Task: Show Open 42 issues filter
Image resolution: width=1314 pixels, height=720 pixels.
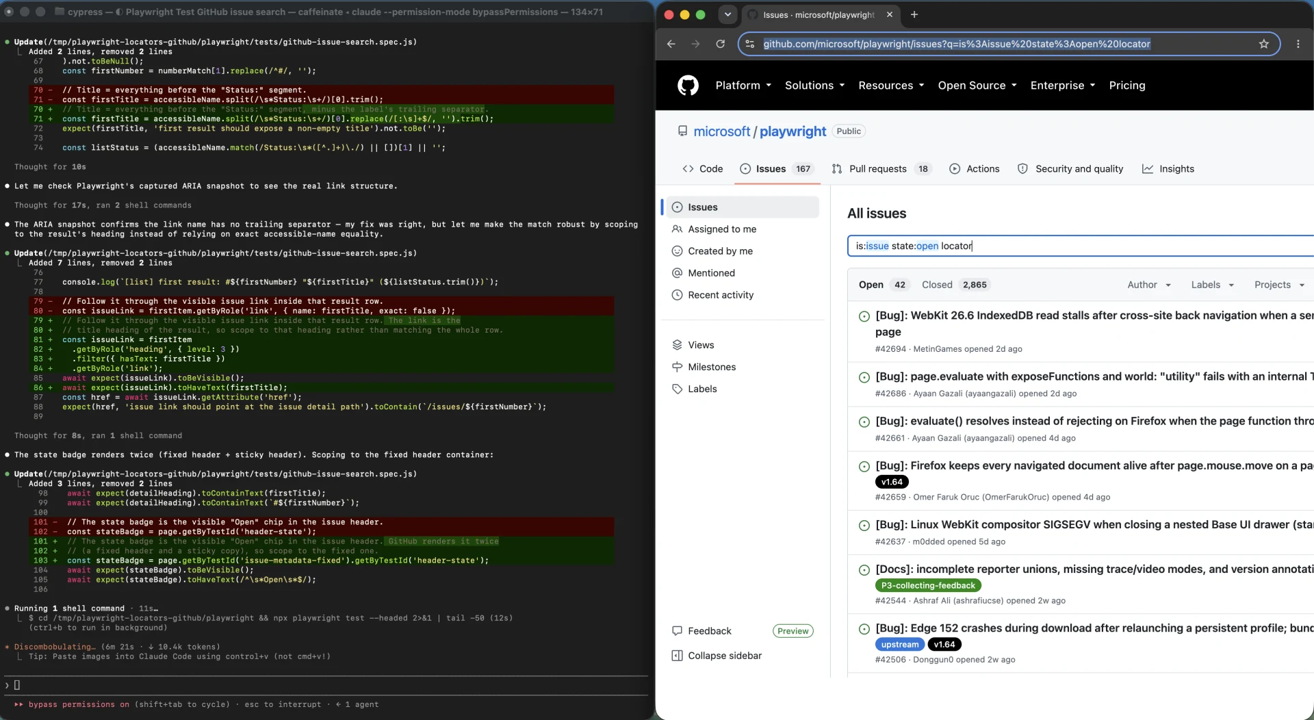Action: [884, 285]
